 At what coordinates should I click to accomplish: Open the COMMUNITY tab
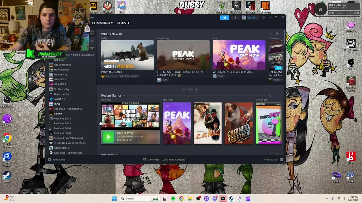[102, 23]
